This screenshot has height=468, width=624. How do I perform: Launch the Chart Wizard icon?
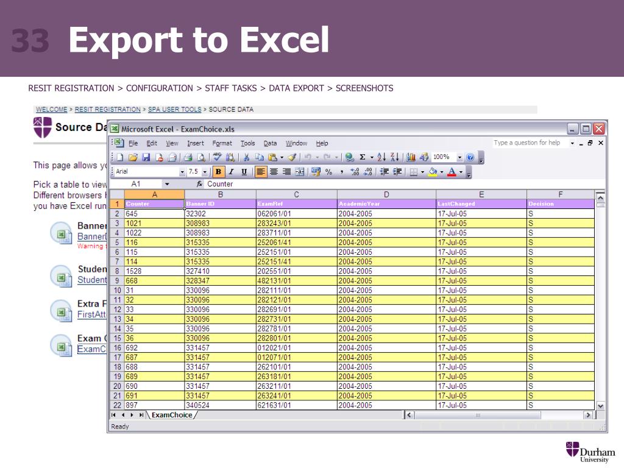click(411, 158)
